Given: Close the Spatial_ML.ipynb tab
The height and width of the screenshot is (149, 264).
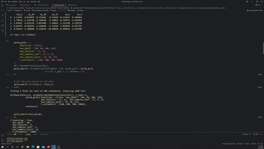Looking at the screenshot, I should point(66,5).
